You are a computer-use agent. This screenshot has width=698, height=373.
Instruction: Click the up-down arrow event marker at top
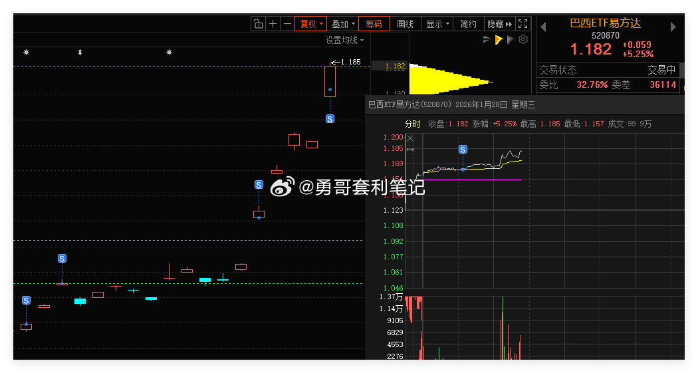[80, 52]
